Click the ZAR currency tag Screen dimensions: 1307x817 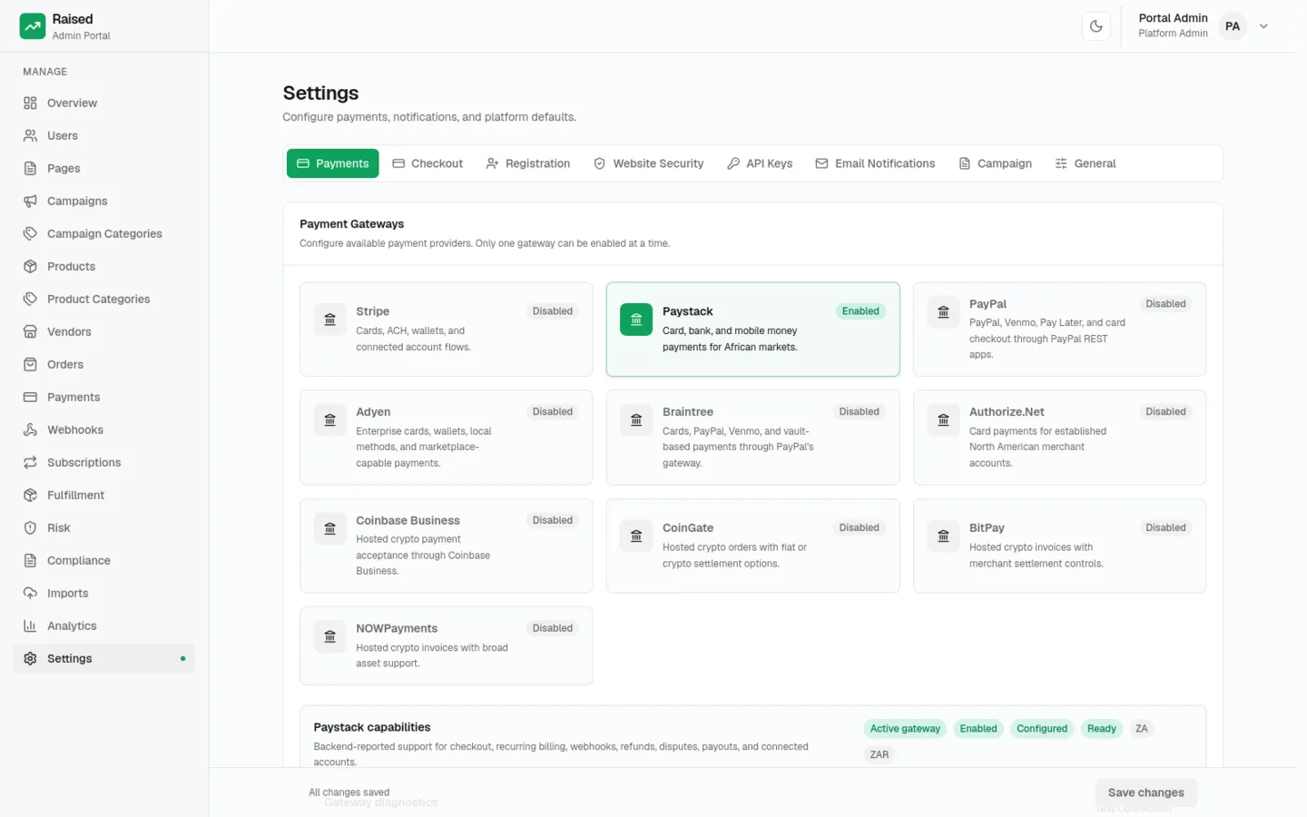880,754
